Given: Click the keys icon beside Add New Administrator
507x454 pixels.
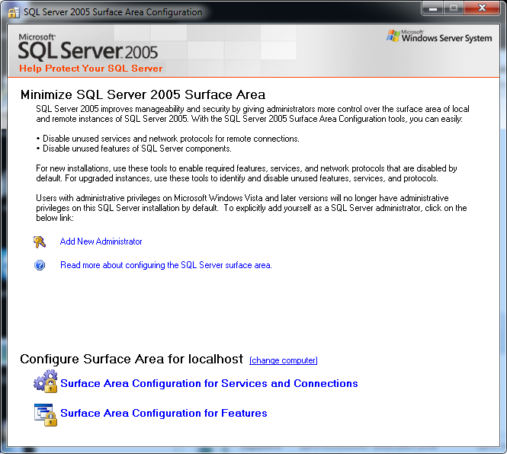Looking at the screenshot, I should click(40, 241).
